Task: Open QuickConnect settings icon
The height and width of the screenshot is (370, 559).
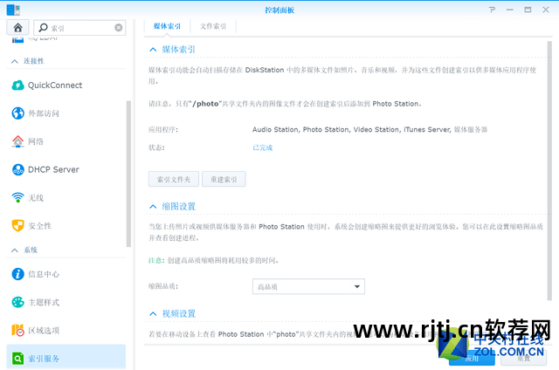Action: click(x=17, y=86)
